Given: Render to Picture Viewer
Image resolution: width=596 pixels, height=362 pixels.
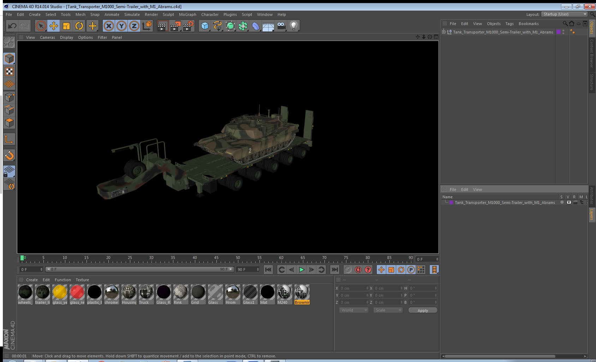Looking at the screenshot, I should pos(175,26).
